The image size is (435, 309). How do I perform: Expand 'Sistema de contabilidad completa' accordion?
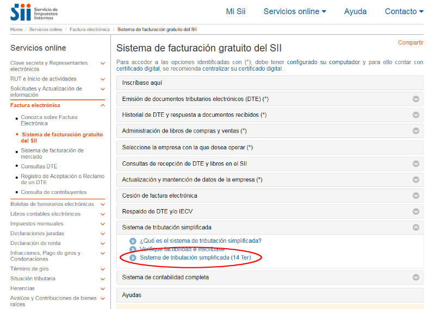[416, 278]
